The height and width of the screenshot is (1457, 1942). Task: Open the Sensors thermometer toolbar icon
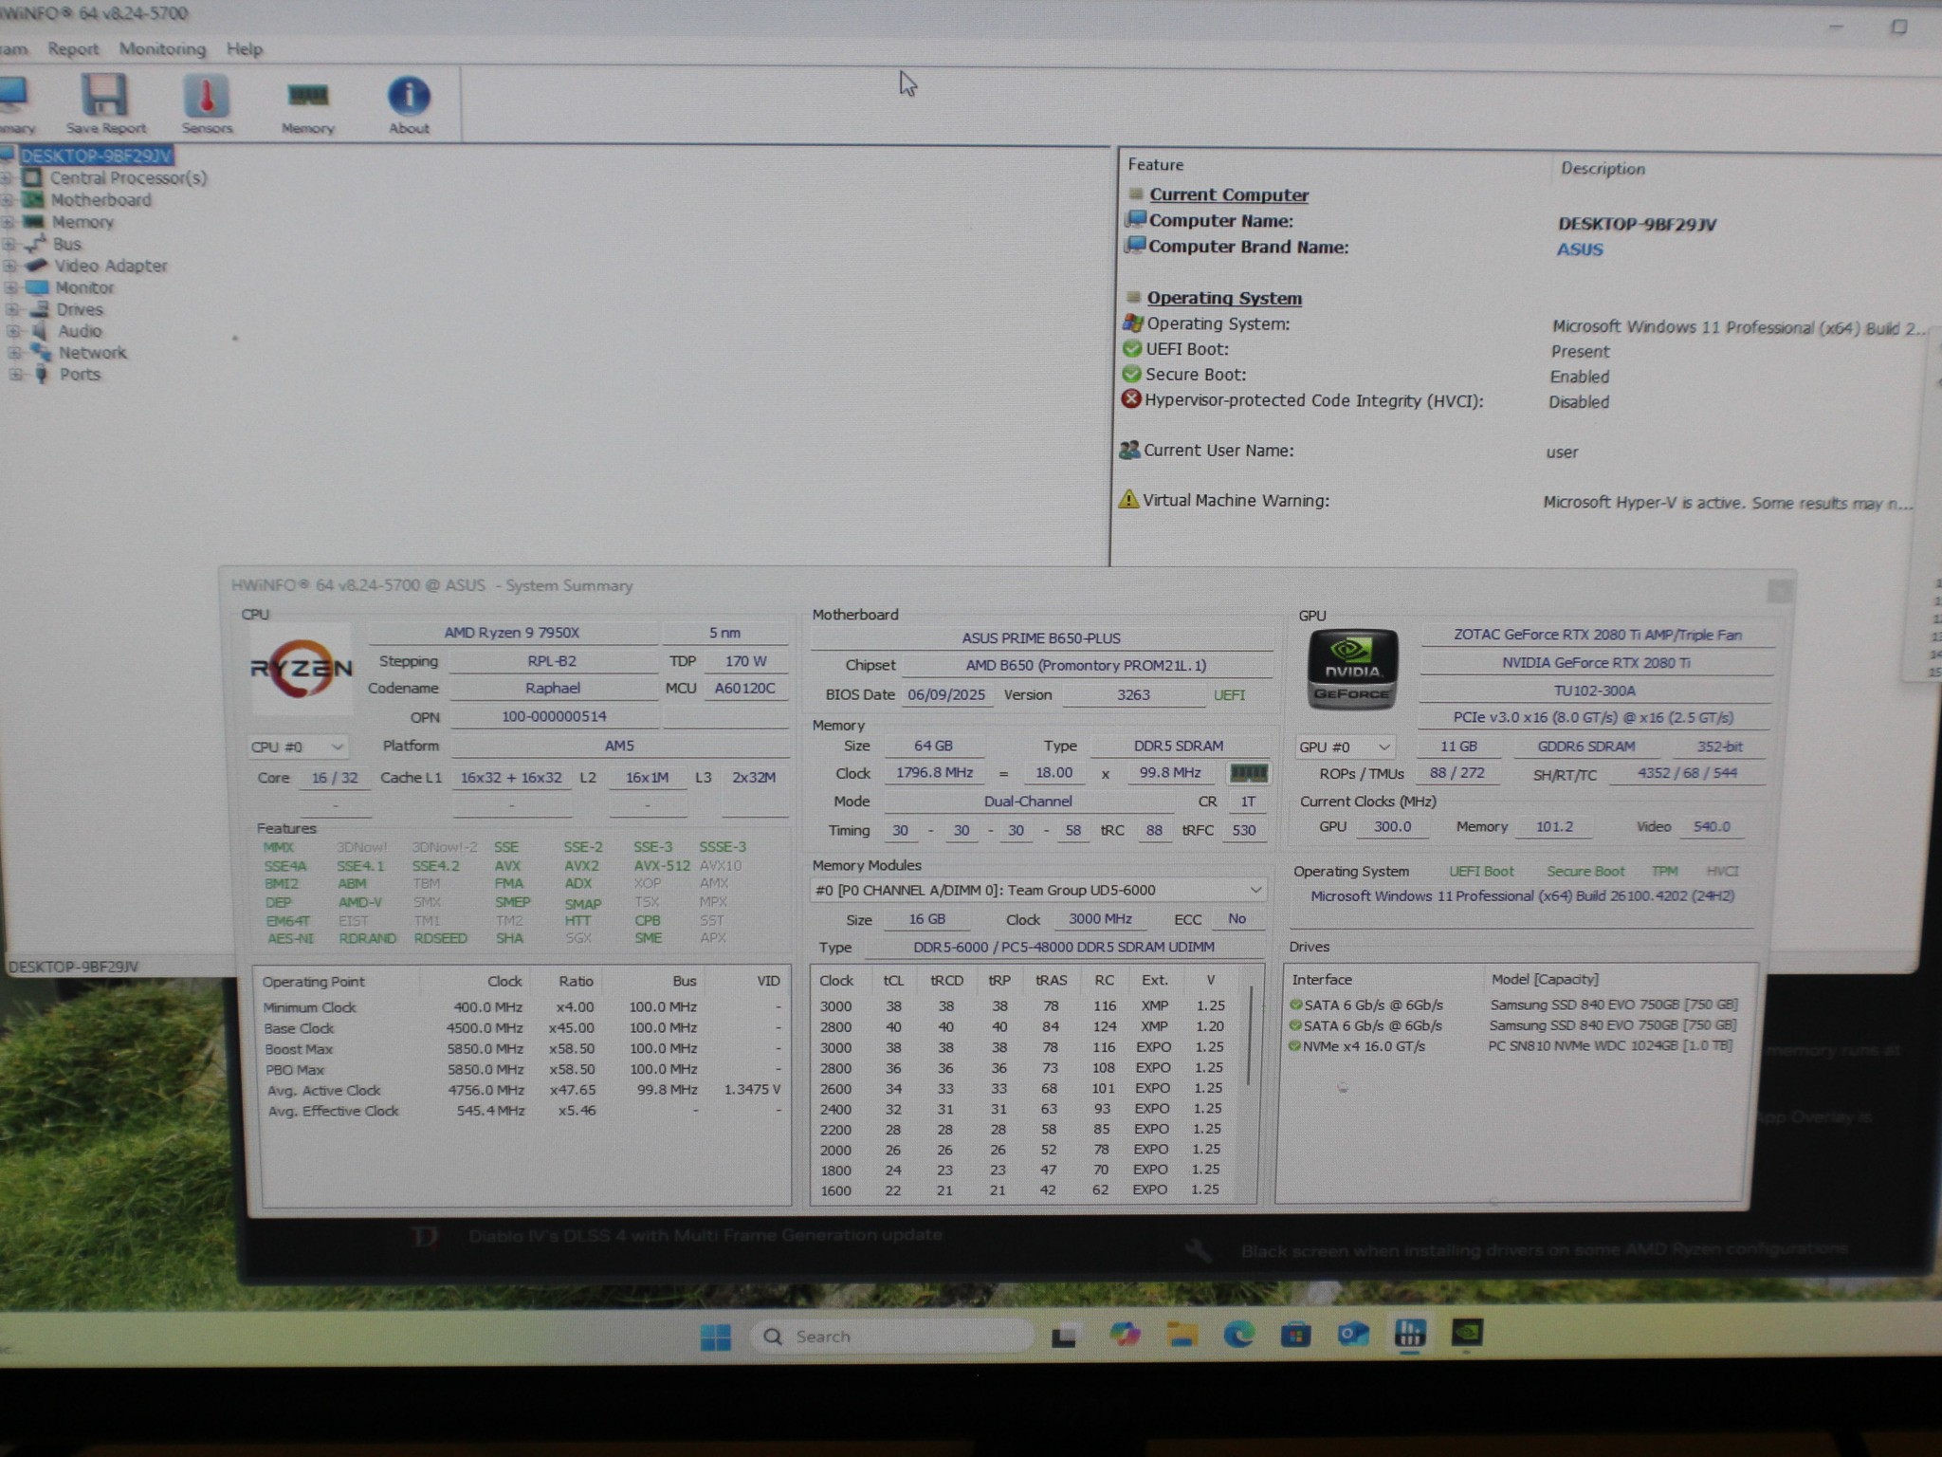tap(206, 97)
